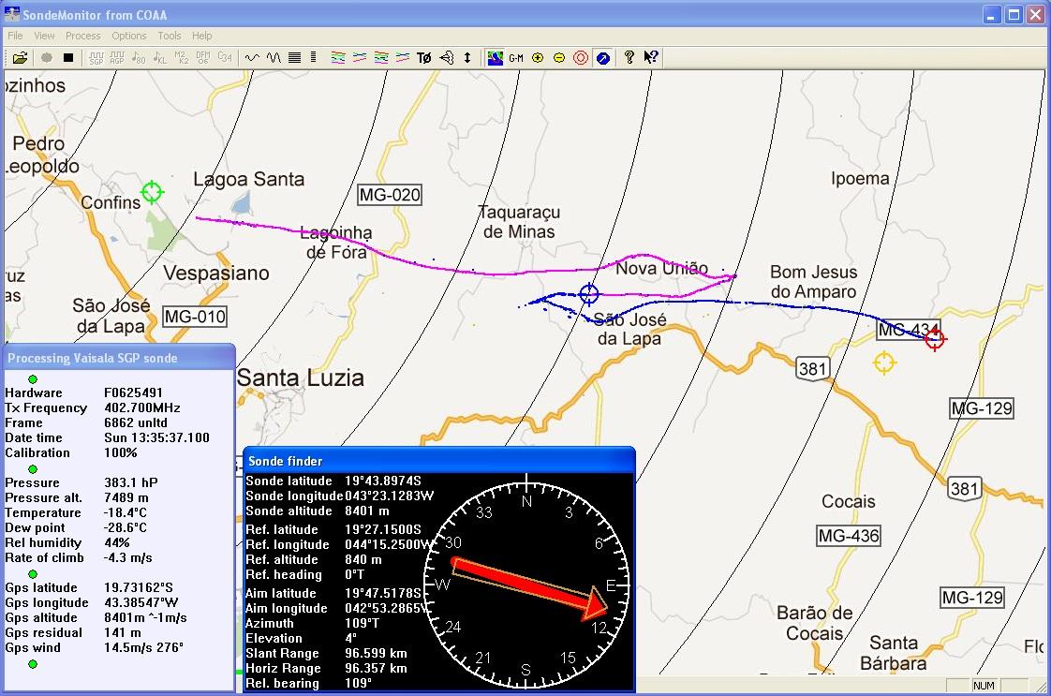
Task: Open the File menu
Action: tap(15, 36)
